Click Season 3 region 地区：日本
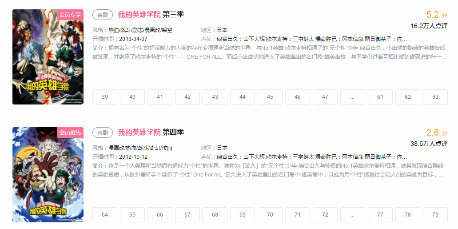 (x=214, y=30)
